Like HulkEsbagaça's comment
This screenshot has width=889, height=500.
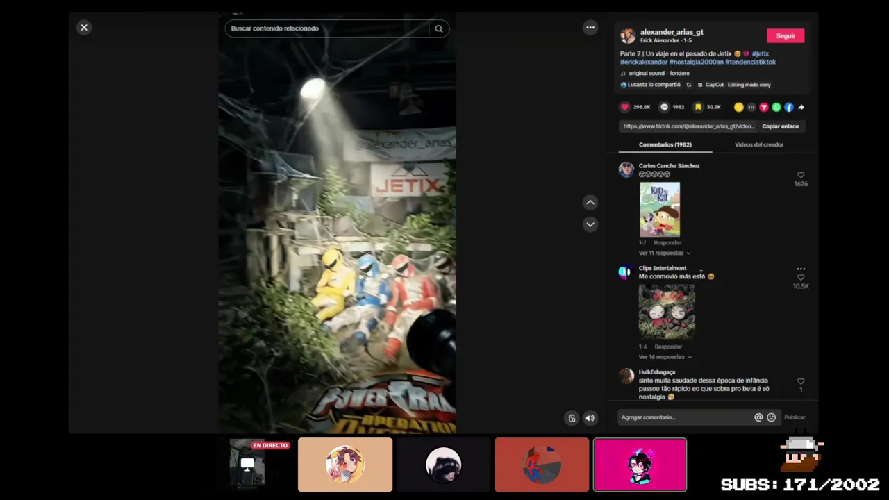point(801,381)
